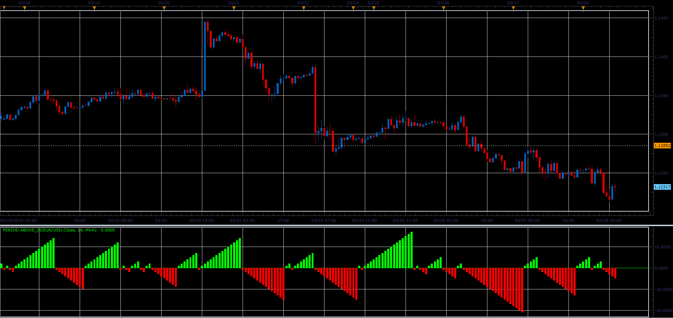Click the 1.1300 price axis label

point(661,134)
